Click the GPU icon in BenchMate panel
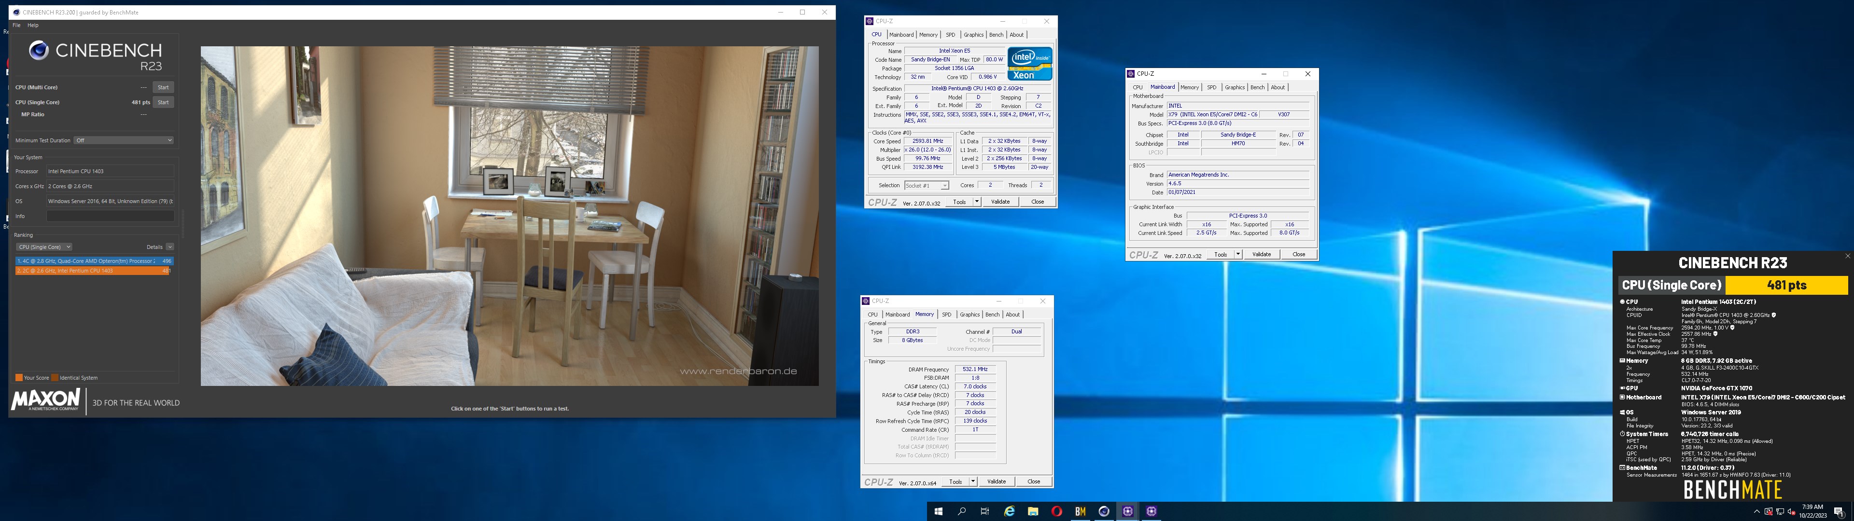The image size is (1854, 521). tap(1622, 388)
